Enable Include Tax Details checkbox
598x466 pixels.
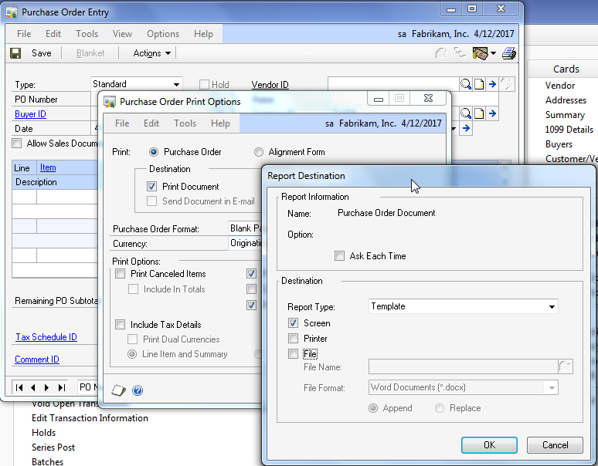120,324
